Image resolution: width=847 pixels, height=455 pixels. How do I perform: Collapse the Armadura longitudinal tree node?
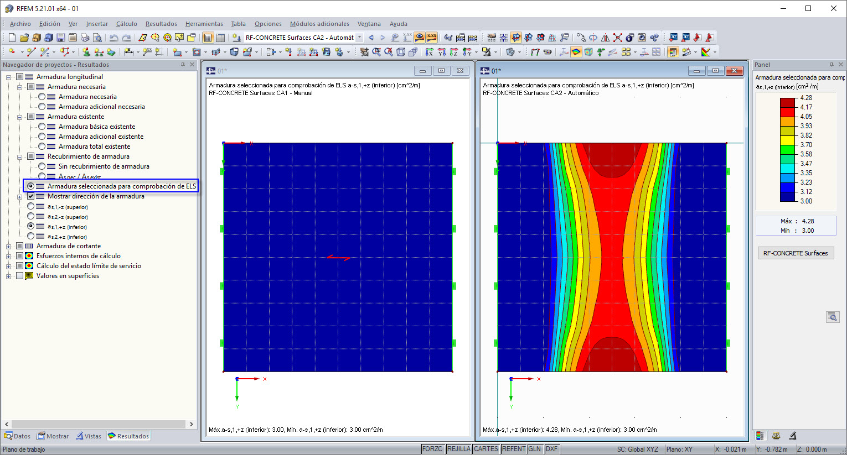pyautogui.click(x=8, y=77)
